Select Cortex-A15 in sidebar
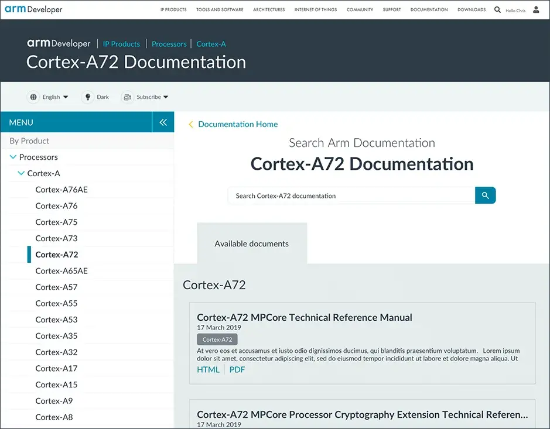The image size is (550, 429). tap(56, 385)
